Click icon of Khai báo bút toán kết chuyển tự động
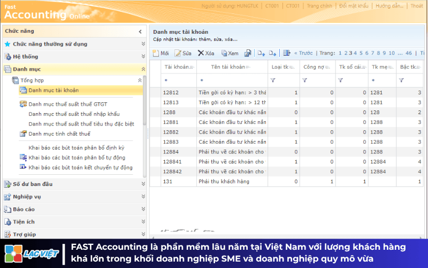The width and height of the screenshot is (428, 268). click(x=23, y=167)
